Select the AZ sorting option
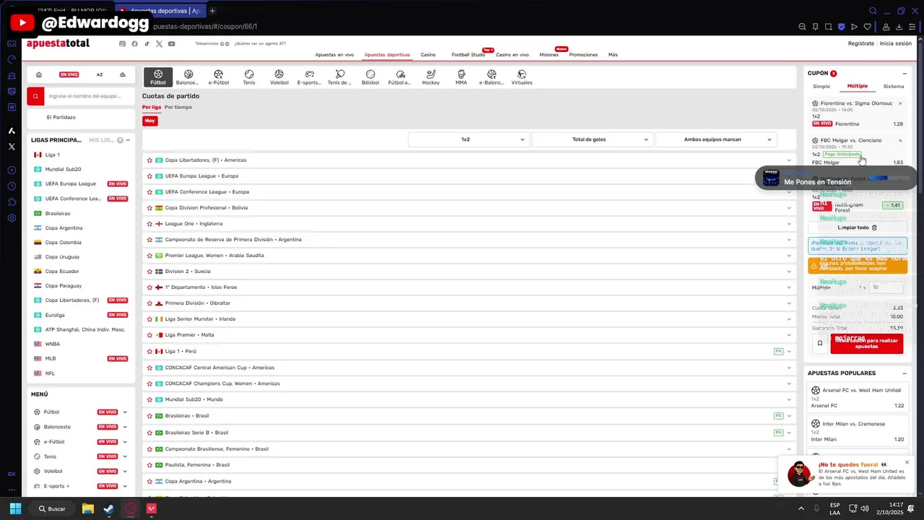924x520 pixels. 100,74
